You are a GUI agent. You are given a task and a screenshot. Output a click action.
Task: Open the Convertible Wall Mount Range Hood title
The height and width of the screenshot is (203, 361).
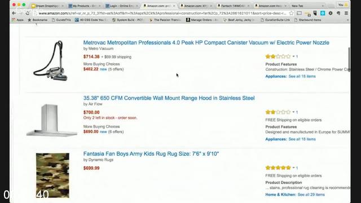point(169,98)
